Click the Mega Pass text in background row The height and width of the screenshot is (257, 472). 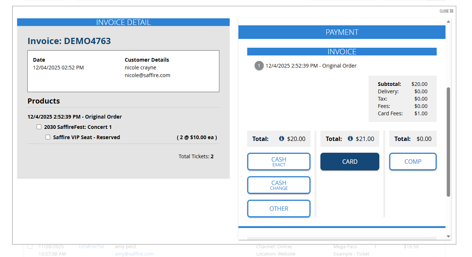point(345,247)
